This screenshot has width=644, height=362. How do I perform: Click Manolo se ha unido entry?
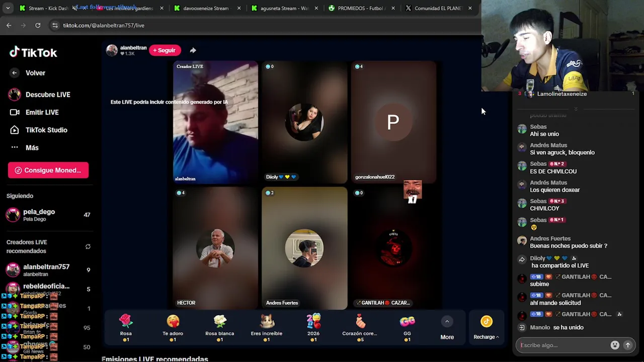click(556, 327)
